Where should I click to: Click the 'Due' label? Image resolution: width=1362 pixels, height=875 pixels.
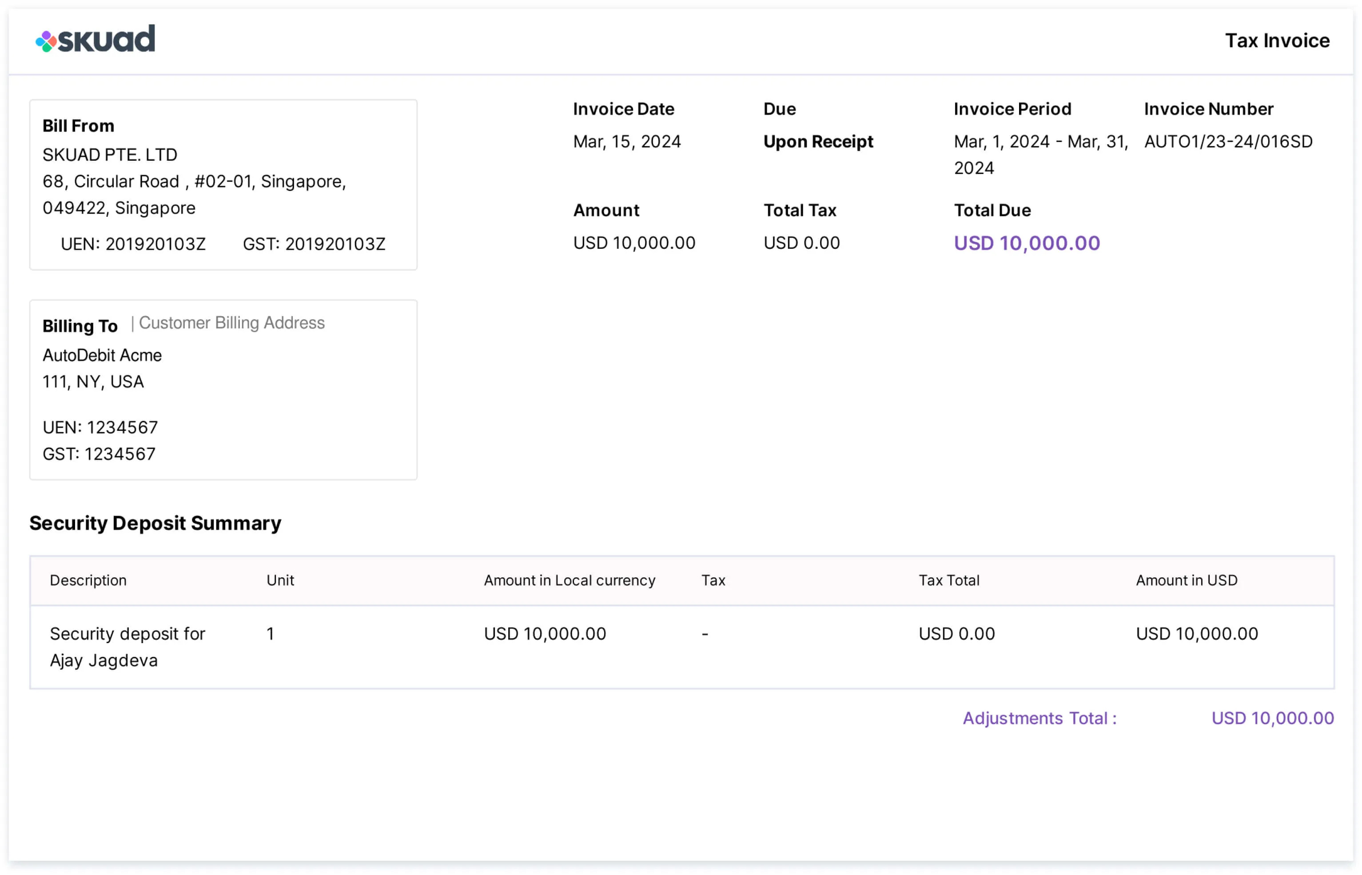point(780,108)
